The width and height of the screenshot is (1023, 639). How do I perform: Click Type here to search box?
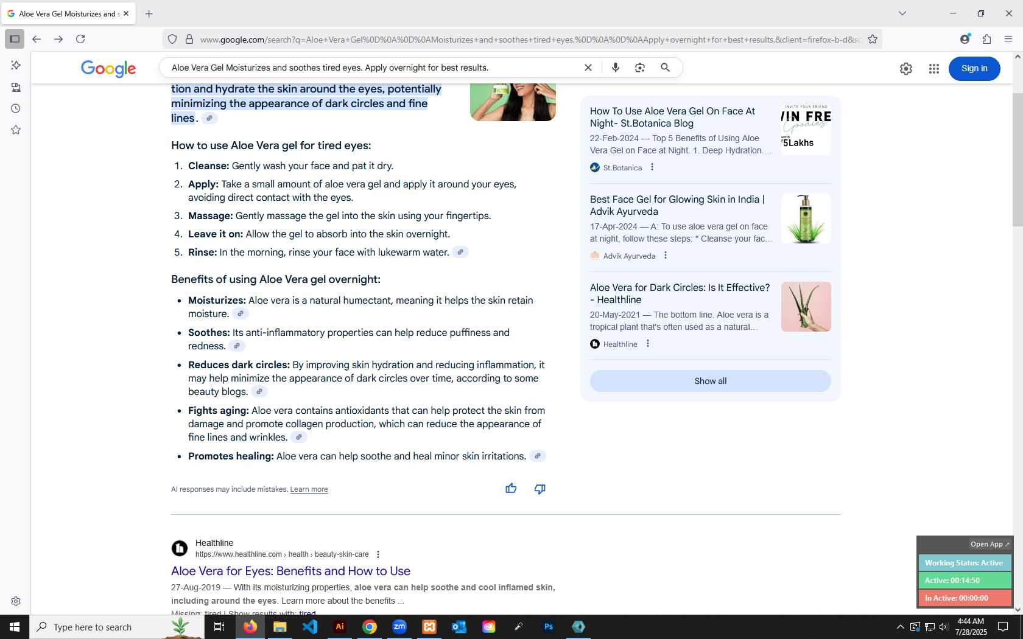coord(117,627)
